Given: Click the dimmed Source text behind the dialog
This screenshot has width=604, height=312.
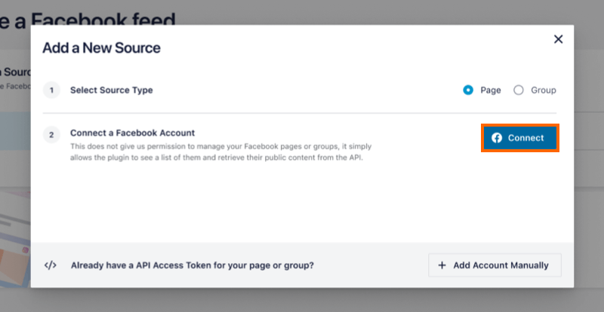Looking at the screenshot, I should pos(14,72).
